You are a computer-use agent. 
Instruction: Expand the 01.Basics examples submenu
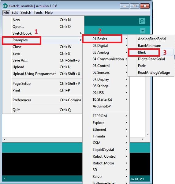[106, 39]
